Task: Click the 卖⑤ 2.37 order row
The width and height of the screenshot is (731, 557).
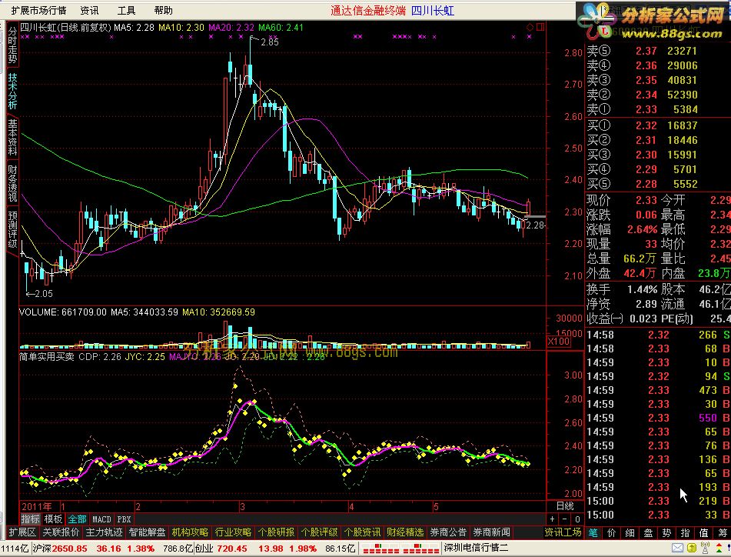Action: (643, 51)
